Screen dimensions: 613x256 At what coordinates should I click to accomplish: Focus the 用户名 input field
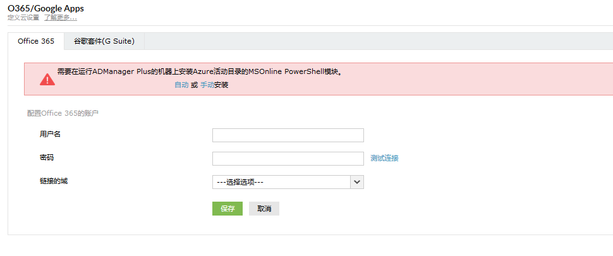pyautogui.click(x=288, y=135)
